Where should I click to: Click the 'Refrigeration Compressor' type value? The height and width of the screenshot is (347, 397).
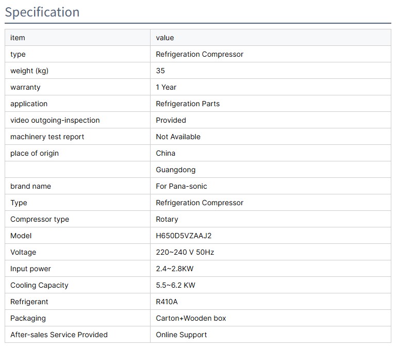pyautogui.click(x=200, y=54)
